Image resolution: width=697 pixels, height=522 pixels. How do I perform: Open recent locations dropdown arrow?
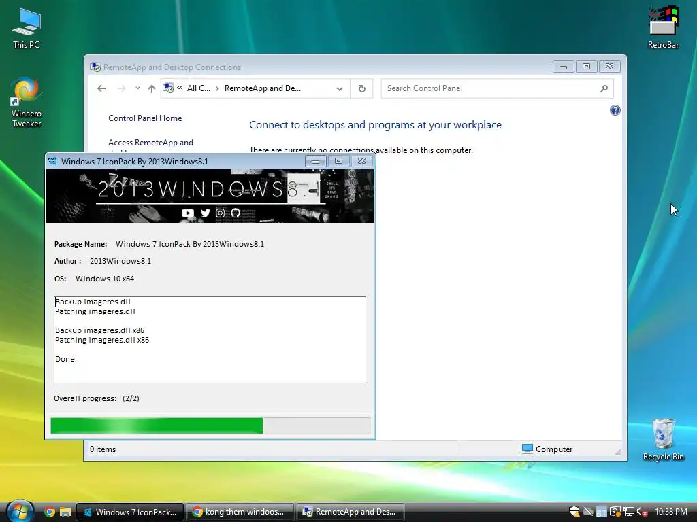[x=137, y=88]
